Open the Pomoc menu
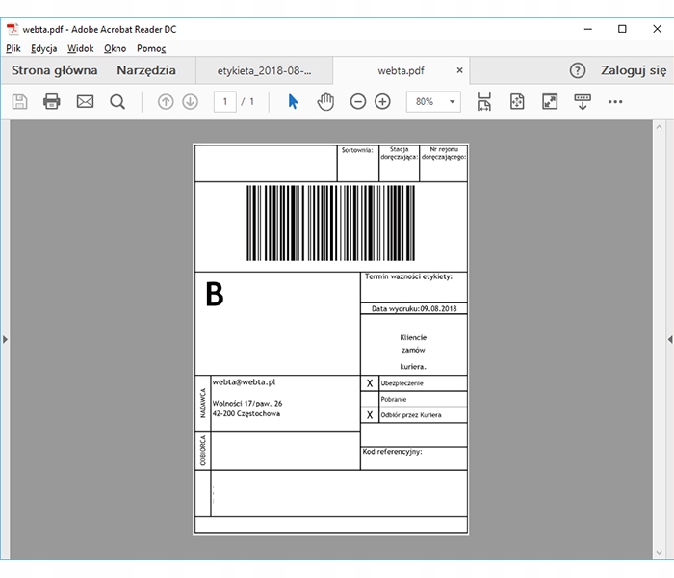 [x=151, y=48]
